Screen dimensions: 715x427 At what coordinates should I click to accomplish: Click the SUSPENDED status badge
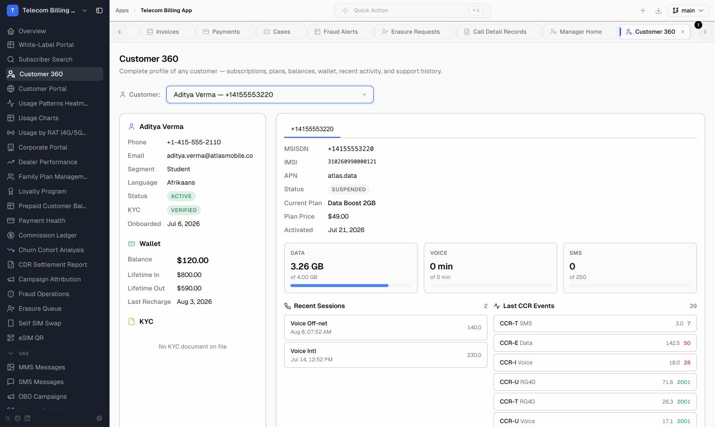[349, 190]
